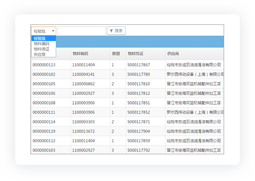
Task: Select inspection lot 0000000103
Action: 44,150
